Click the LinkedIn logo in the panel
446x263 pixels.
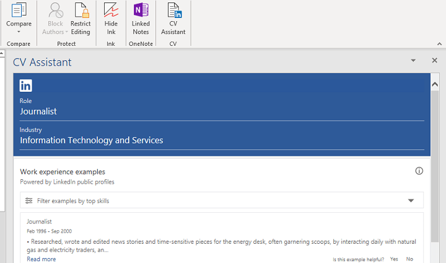[25, 86]
